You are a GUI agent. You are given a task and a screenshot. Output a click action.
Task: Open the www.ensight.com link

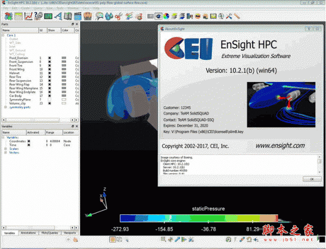click(x=280, y=146)
